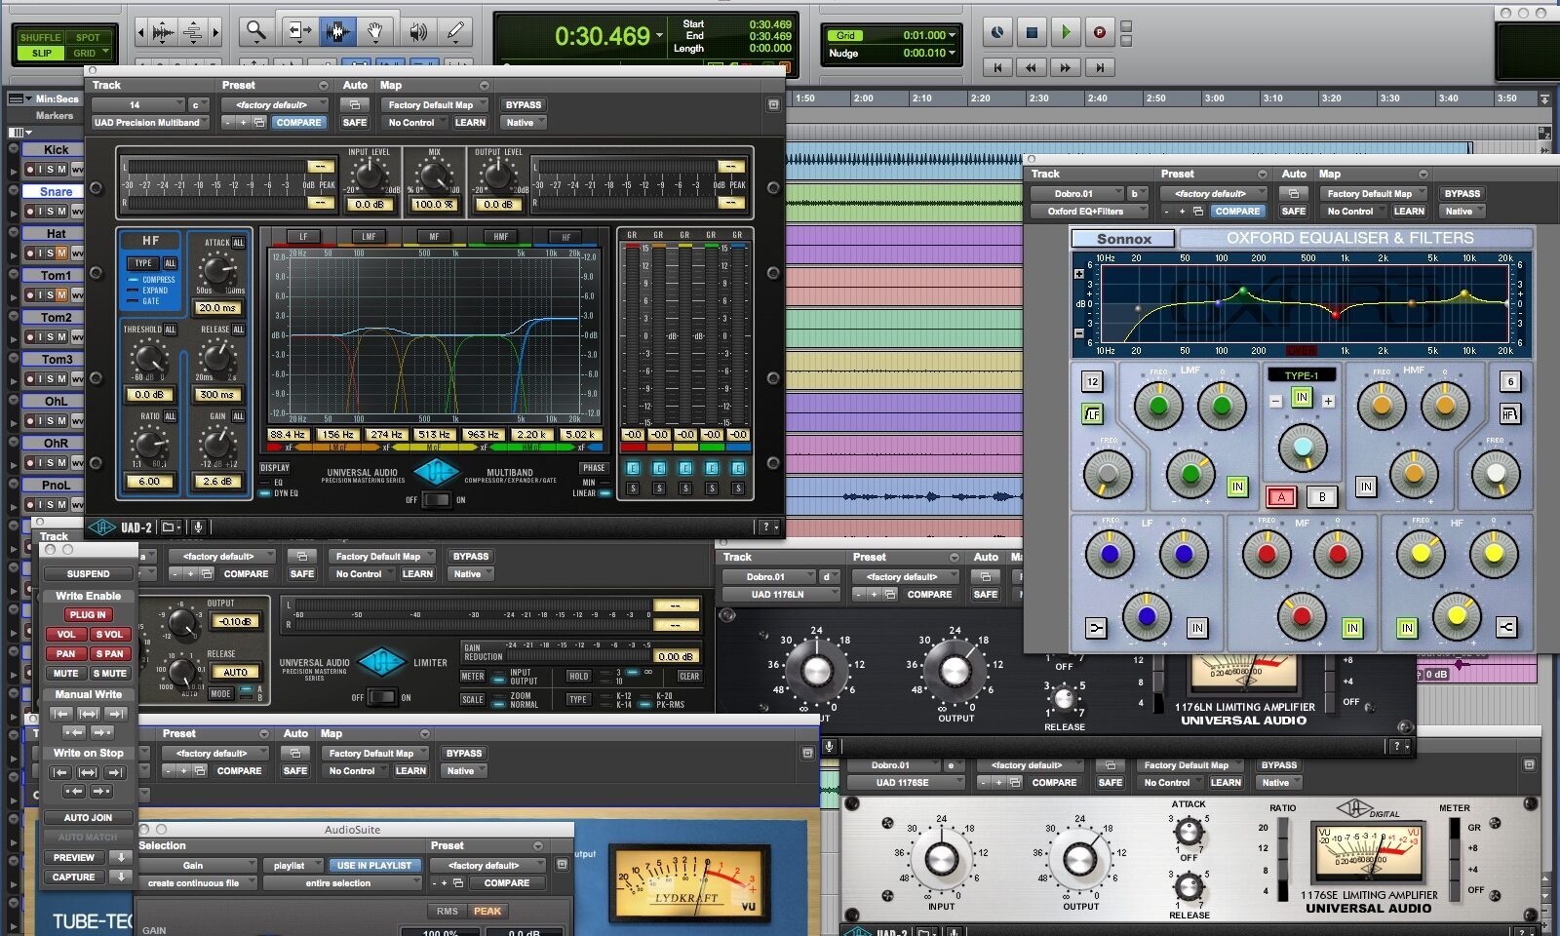This screenshot has width=1560, height=936.
Task: Select the Pencil tool
Action: click(x=454, y=32)
